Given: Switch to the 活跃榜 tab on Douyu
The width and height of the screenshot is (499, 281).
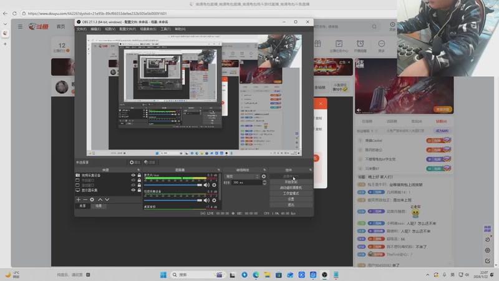Looking at the screenshot, I should point(392,121).
